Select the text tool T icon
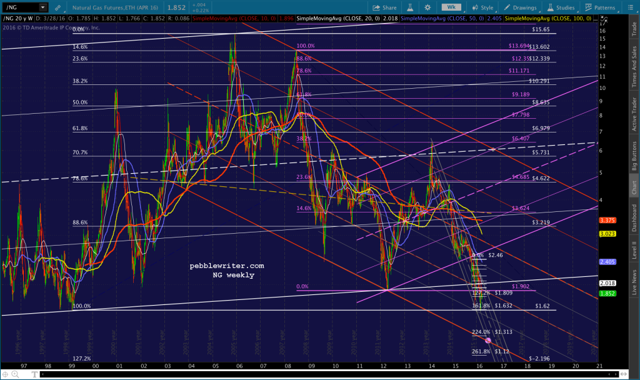The width and height of the screenshot is (640, 380). click(34, 374)
